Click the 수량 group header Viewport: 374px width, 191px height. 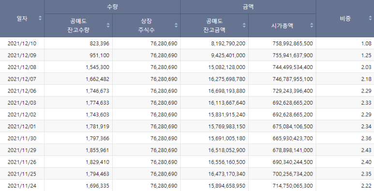click(112, 7)
